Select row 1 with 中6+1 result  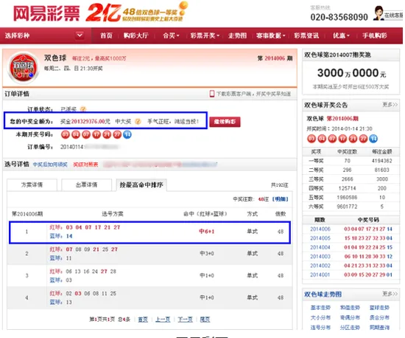[x=149, y=232]
